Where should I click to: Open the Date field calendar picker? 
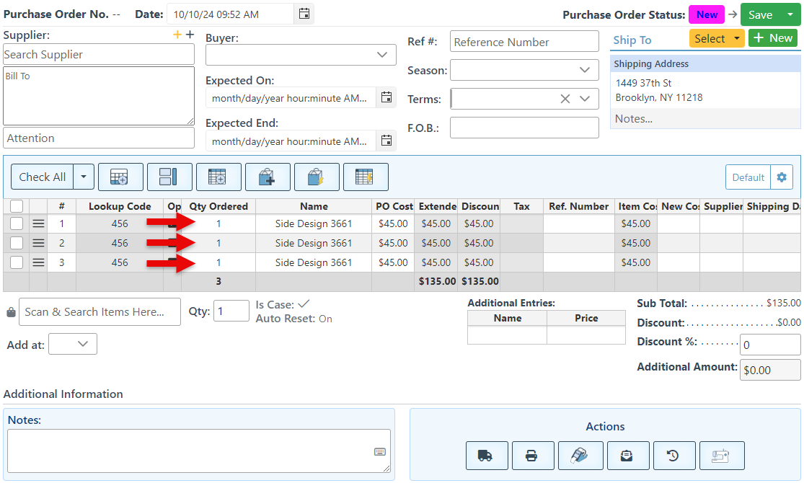pyautogui.click(x=304, y=14)
